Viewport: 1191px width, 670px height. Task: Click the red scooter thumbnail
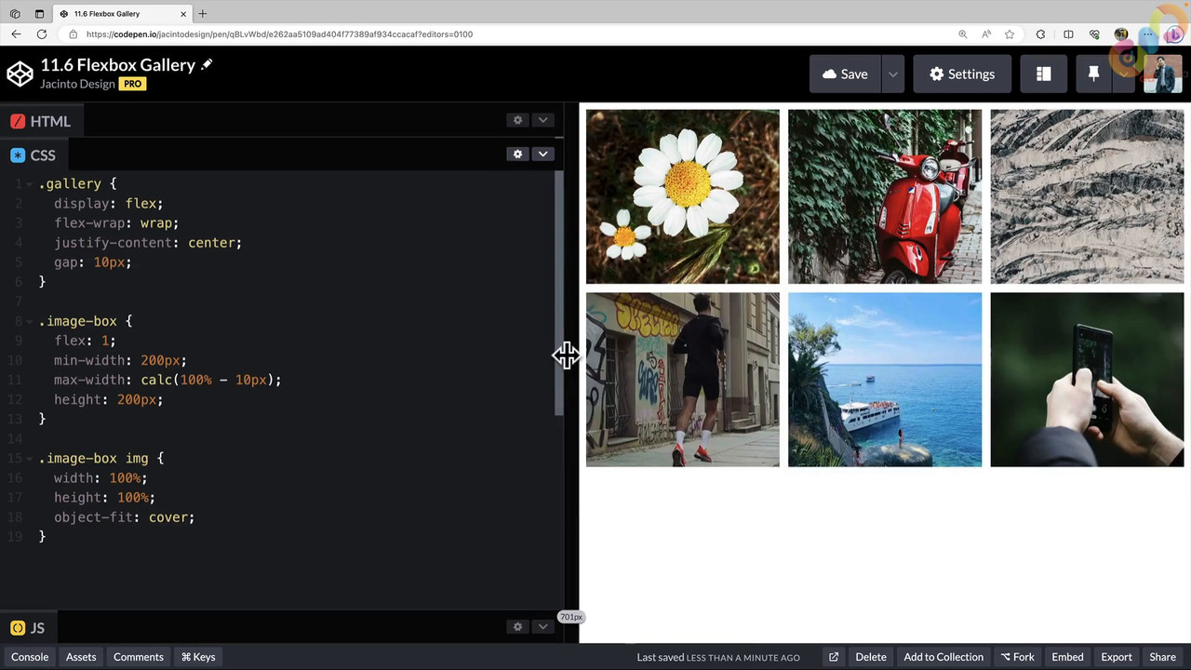[885, 196]
